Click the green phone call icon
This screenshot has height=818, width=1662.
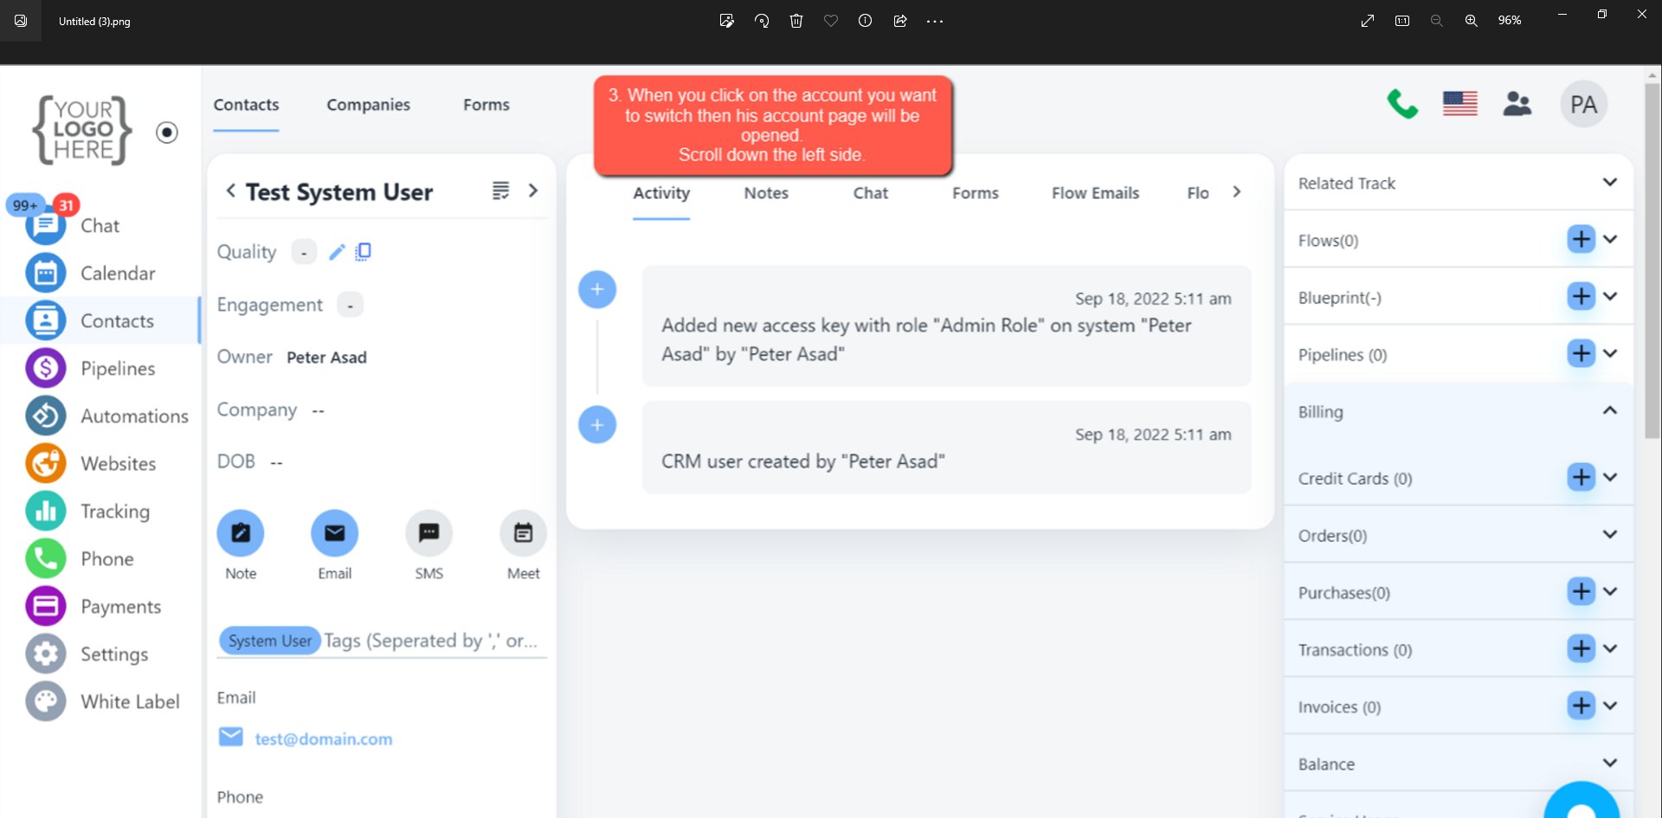click(1402, 105)
